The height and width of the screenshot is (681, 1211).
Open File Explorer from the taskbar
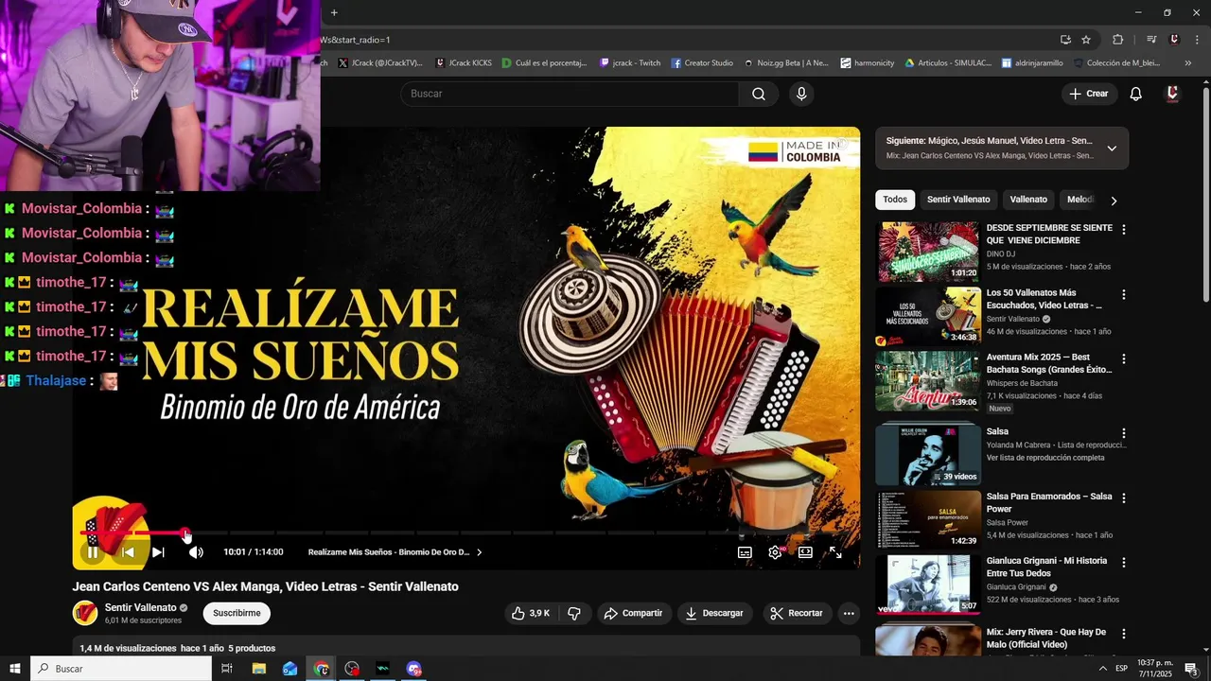point(258,669)
